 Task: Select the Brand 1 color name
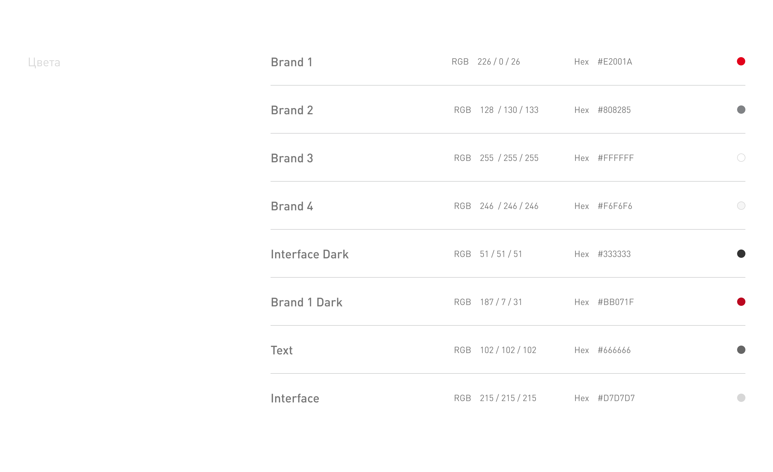coord(292,62)
